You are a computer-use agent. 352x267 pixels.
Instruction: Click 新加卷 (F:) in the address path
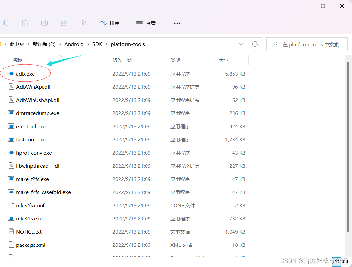point(44,44)
